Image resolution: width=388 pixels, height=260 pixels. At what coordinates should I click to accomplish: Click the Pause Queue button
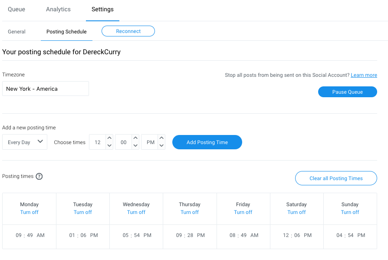347,92
